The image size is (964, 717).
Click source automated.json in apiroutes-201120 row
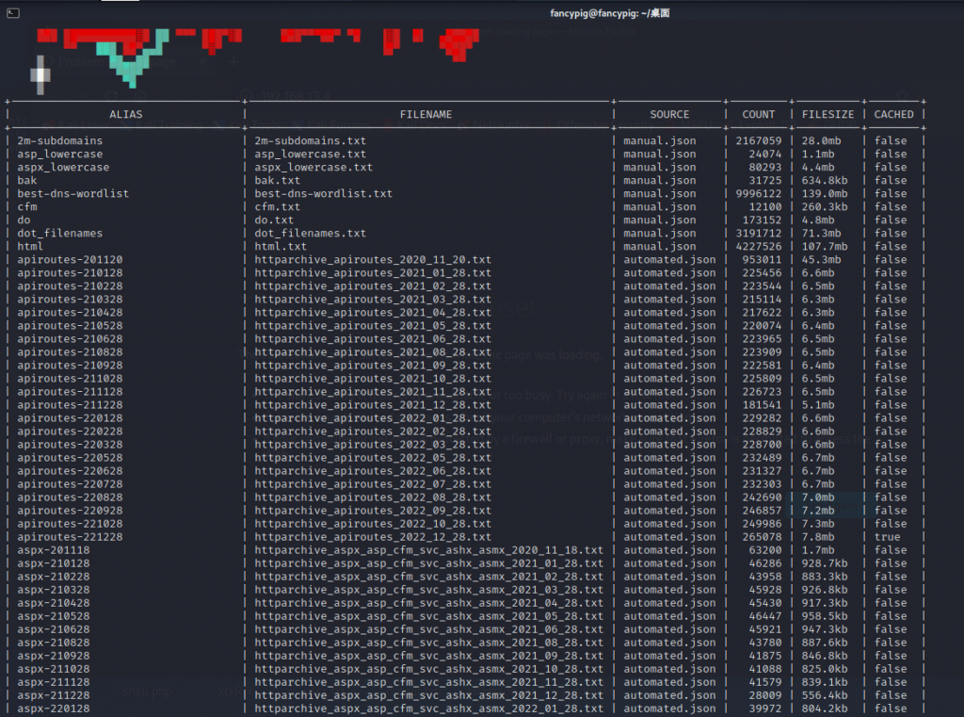[669, 260]
